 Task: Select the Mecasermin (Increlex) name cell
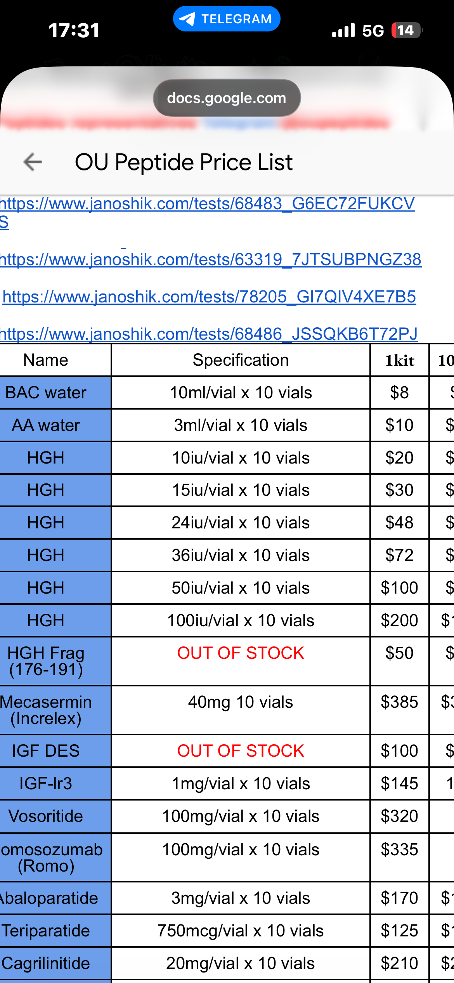tap(46, 710)
